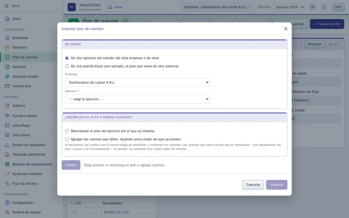
Task: Click the Validar button
Action: point(71,165)
